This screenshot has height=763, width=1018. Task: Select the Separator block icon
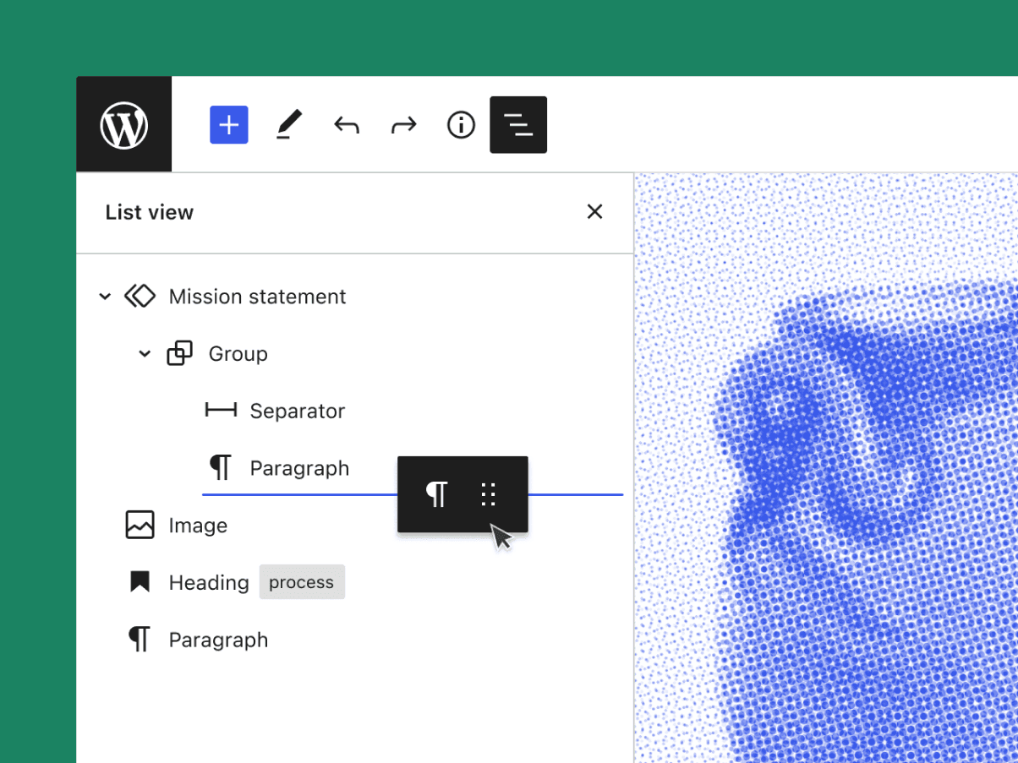click(220, 411)
